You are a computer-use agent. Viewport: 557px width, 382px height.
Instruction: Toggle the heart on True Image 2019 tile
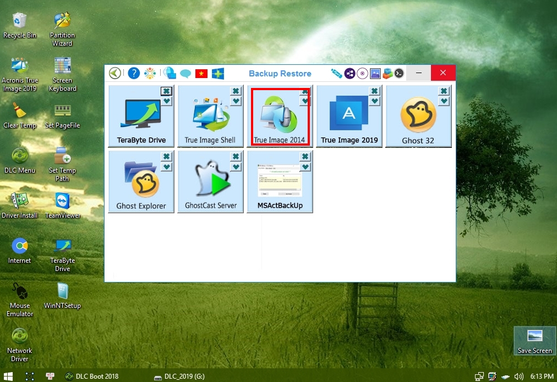pos(374,101)
